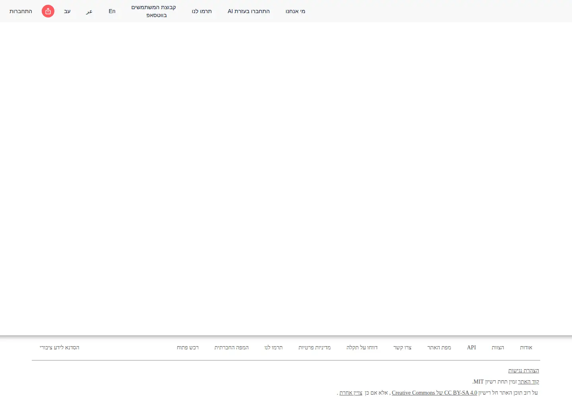This screenshot has width=572, height=397.
Task: Click the red share icon button
Action: 48,11
